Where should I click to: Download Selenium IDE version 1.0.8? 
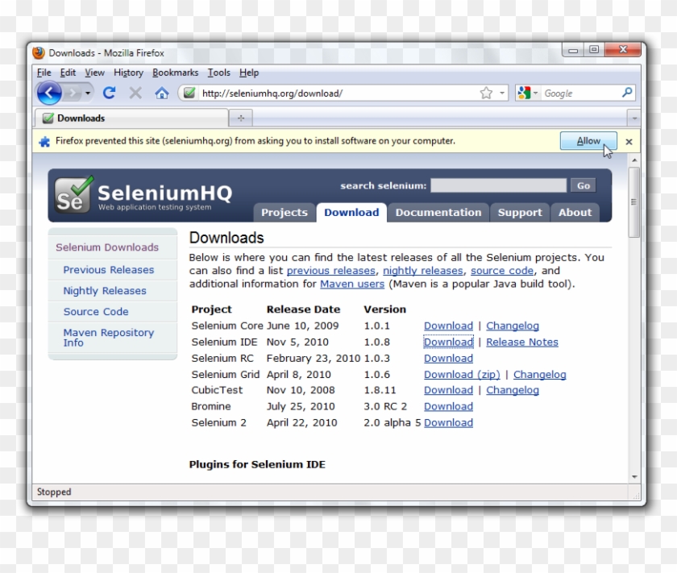pos(448,342)
